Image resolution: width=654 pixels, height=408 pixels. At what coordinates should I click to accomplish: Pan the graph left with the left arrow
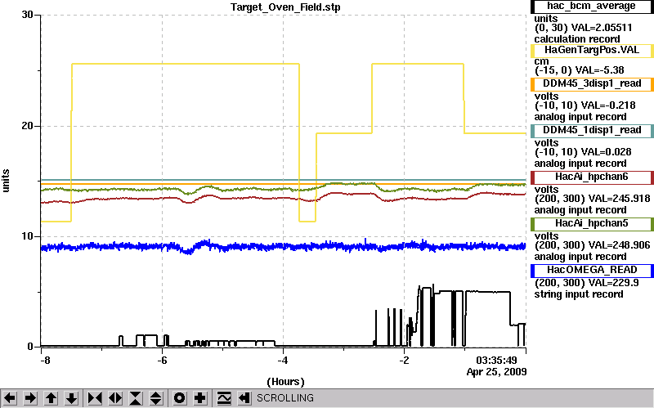click(x=10, y=398)
